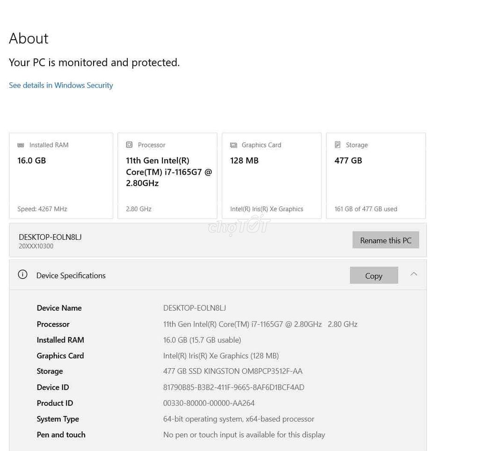
Task: Click the Pen and touch value text
Action: [244, 435]
